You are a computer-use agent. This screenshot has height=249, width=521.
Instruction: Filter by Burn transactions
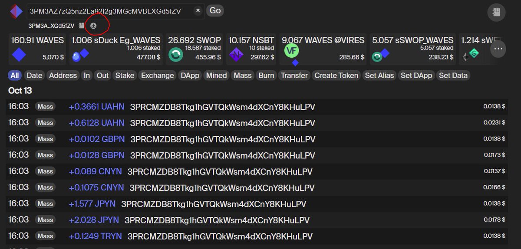click(266, 75)
